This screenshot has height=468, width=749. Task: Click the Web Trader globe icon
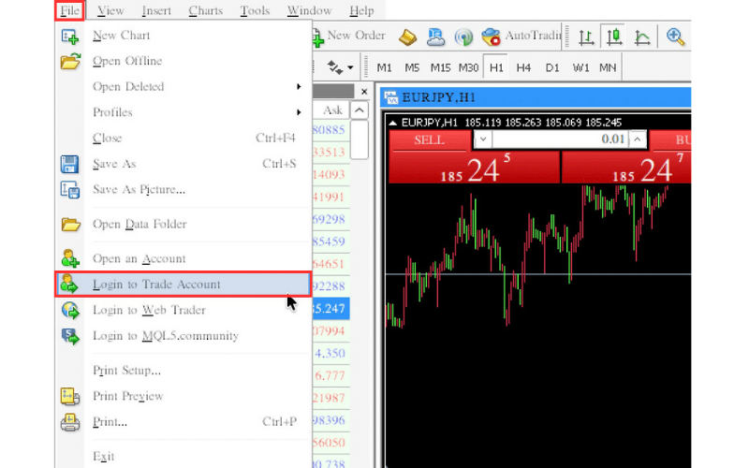pyautogui.click(x=71, y=311)
